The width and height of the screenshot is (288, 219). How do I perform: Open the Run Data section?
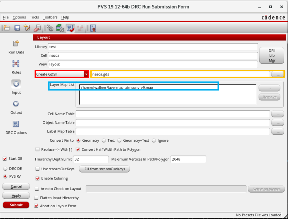(x=16, y=47)
